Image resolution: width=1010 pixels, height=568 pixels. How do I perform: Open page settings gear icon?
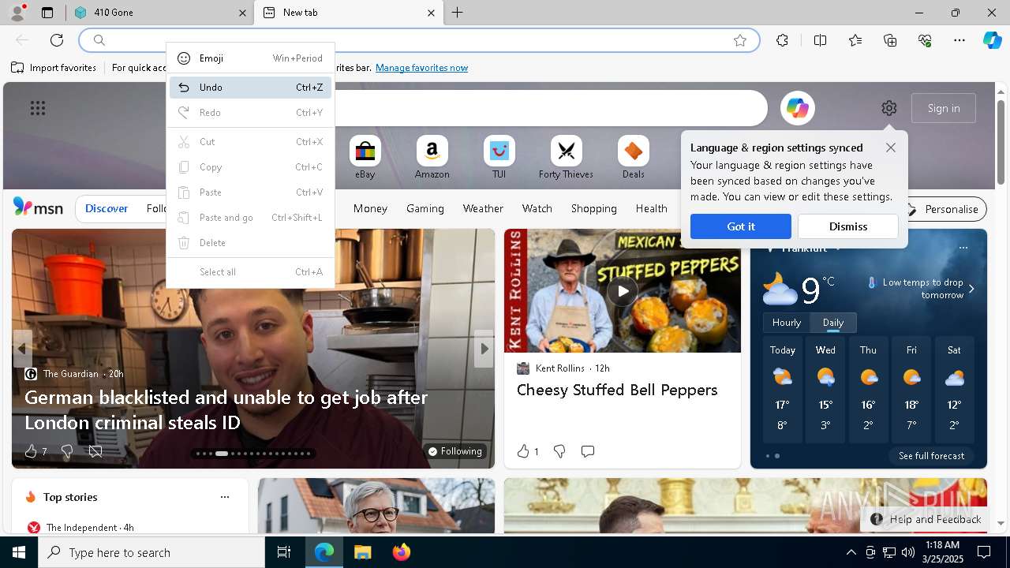(x=889, y=108)
